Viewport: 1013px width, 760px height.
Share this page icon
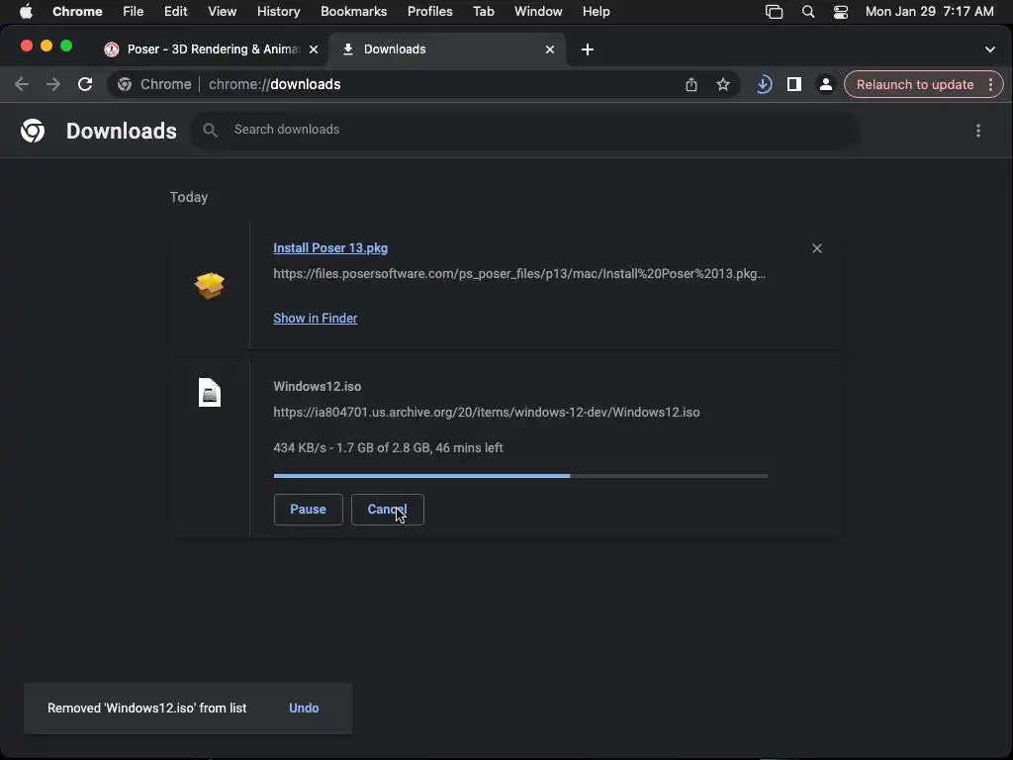click(x=691, y=85)
